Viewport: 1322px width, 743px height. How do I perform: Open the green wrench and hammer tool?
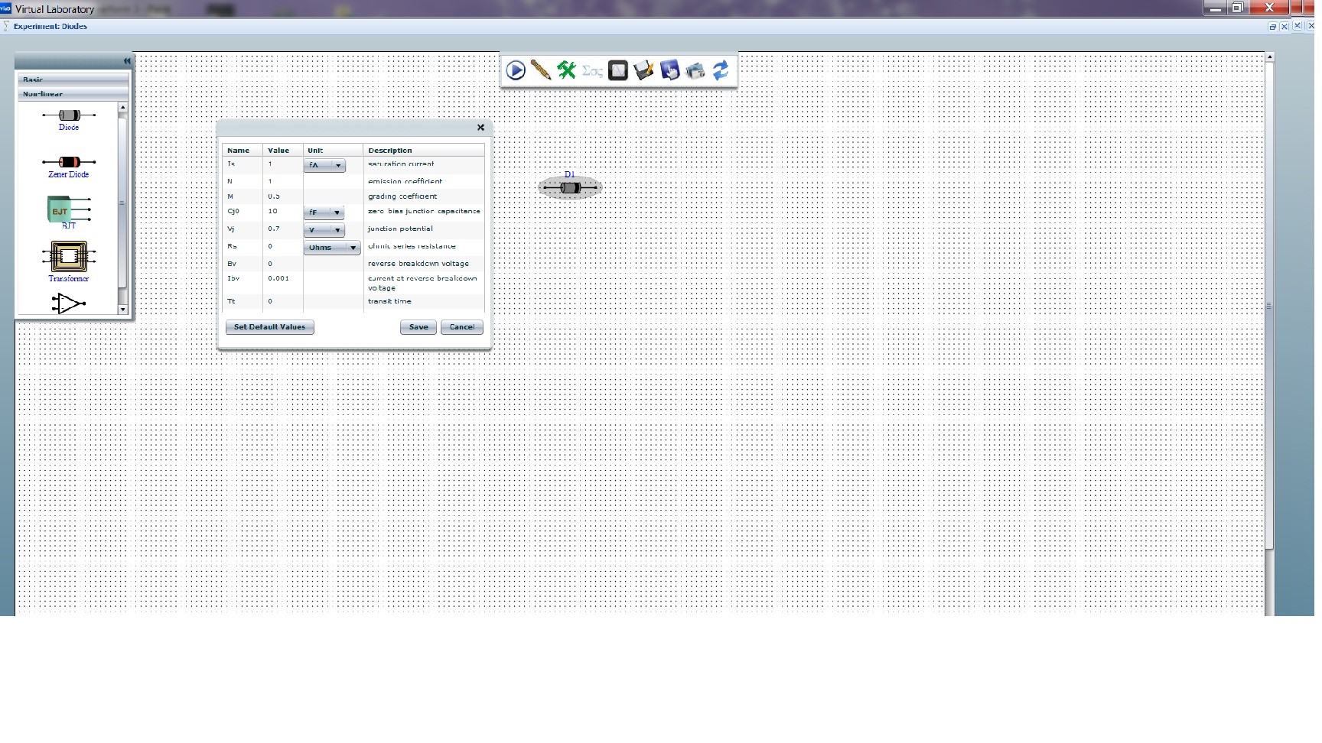pyautogui.click(x=566, y=70)
